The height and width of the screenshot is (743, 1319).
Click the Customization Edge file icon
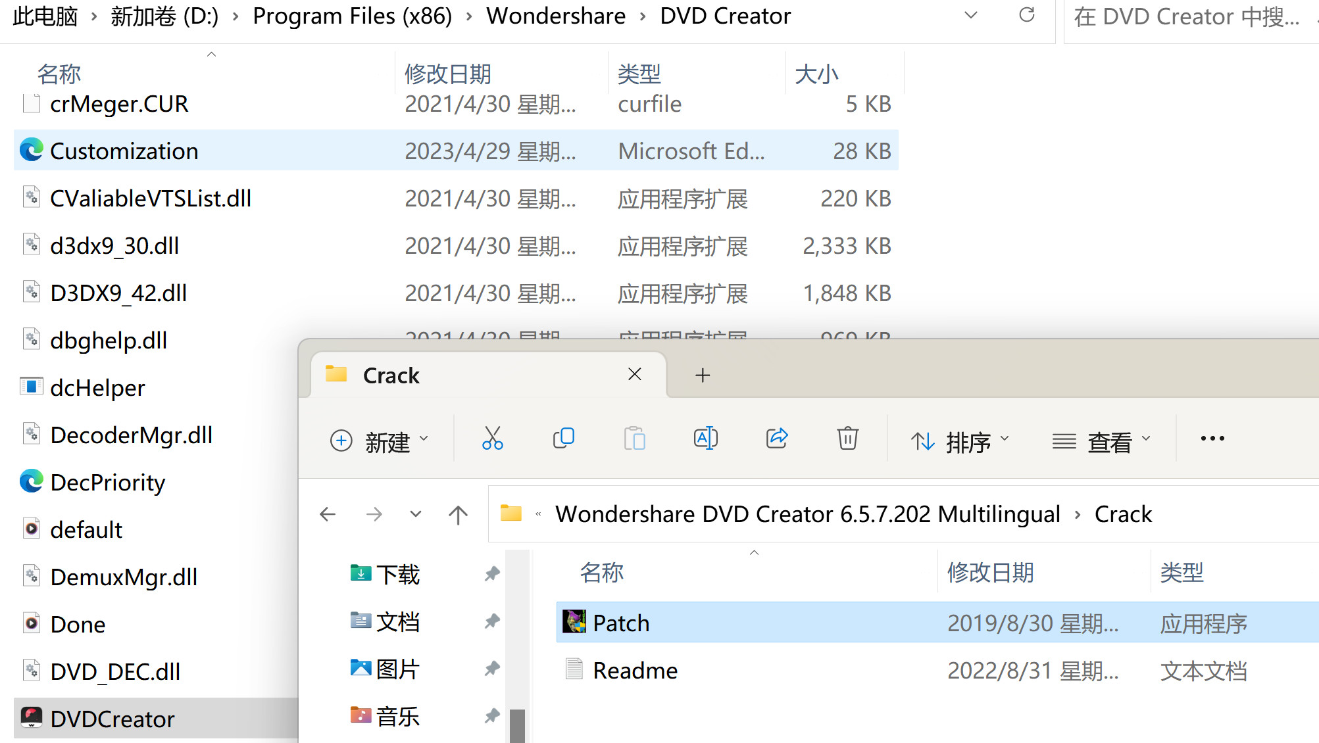[x=32, y=151]
